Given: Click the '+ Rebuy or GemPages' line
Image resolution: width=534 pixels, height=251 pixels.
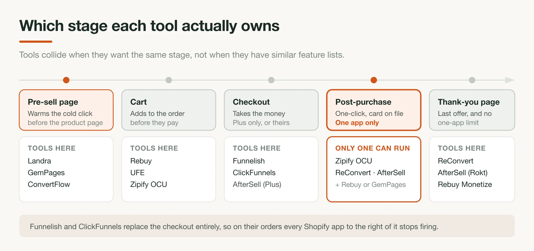Looking at the screenshot, I should pyautogui.click(x=371, y=185).
